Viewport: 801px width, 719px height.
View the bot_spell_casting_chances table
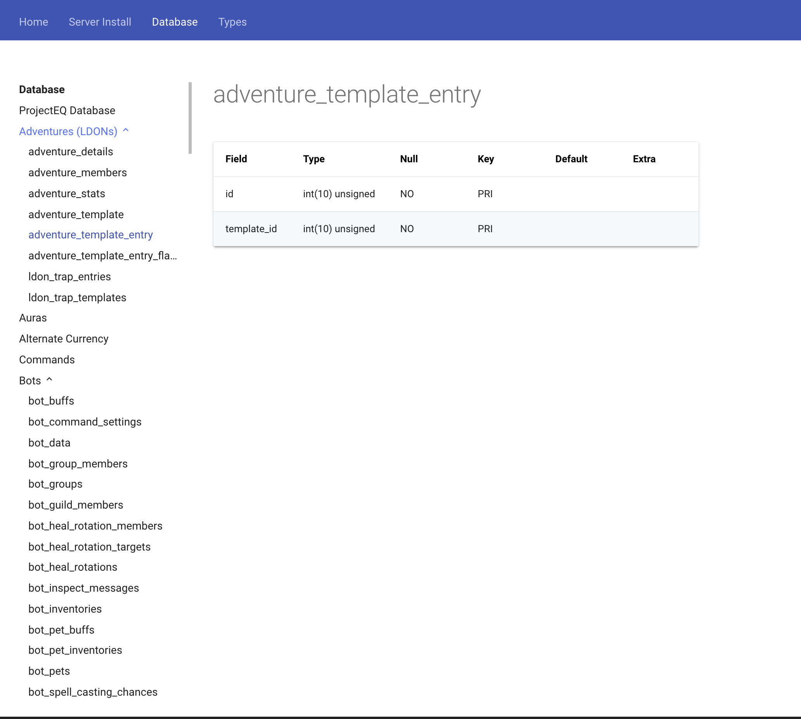click(x=92, y=692)
